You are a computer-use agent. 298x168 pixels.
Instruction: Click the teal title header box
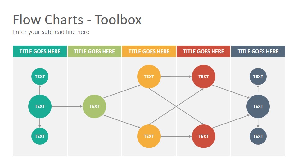40,51
